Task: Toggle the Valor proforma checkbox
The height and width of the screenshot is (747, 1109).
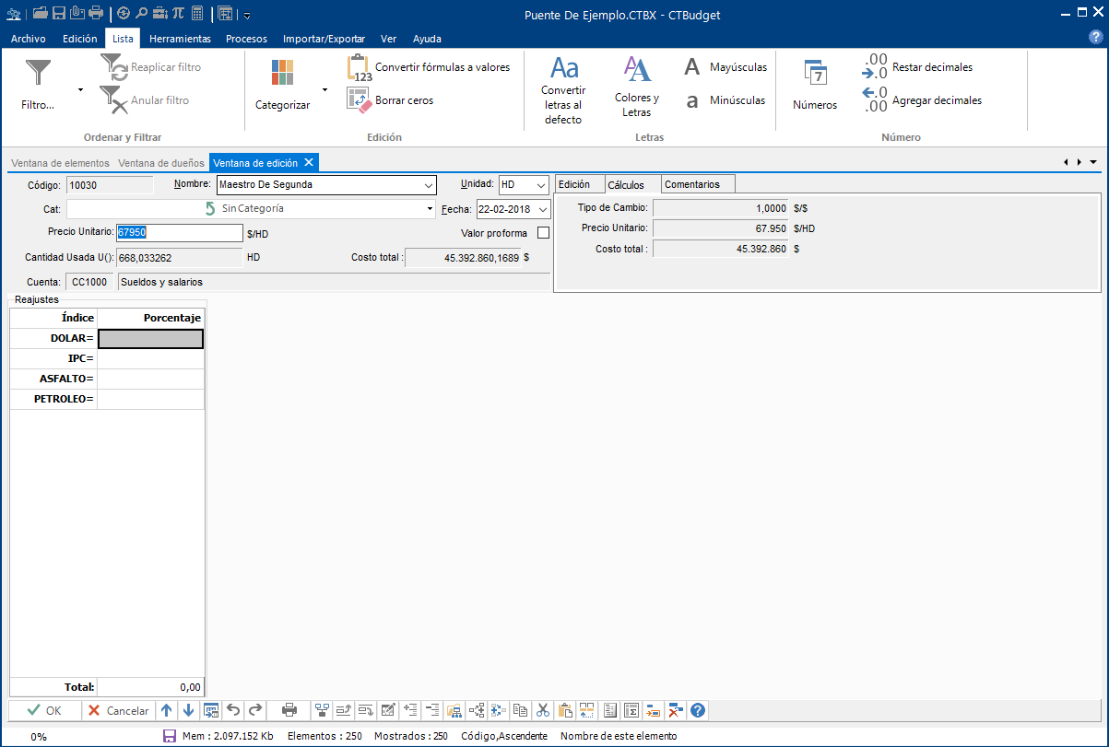Action: pyautogui.click(x=543, y=233)
